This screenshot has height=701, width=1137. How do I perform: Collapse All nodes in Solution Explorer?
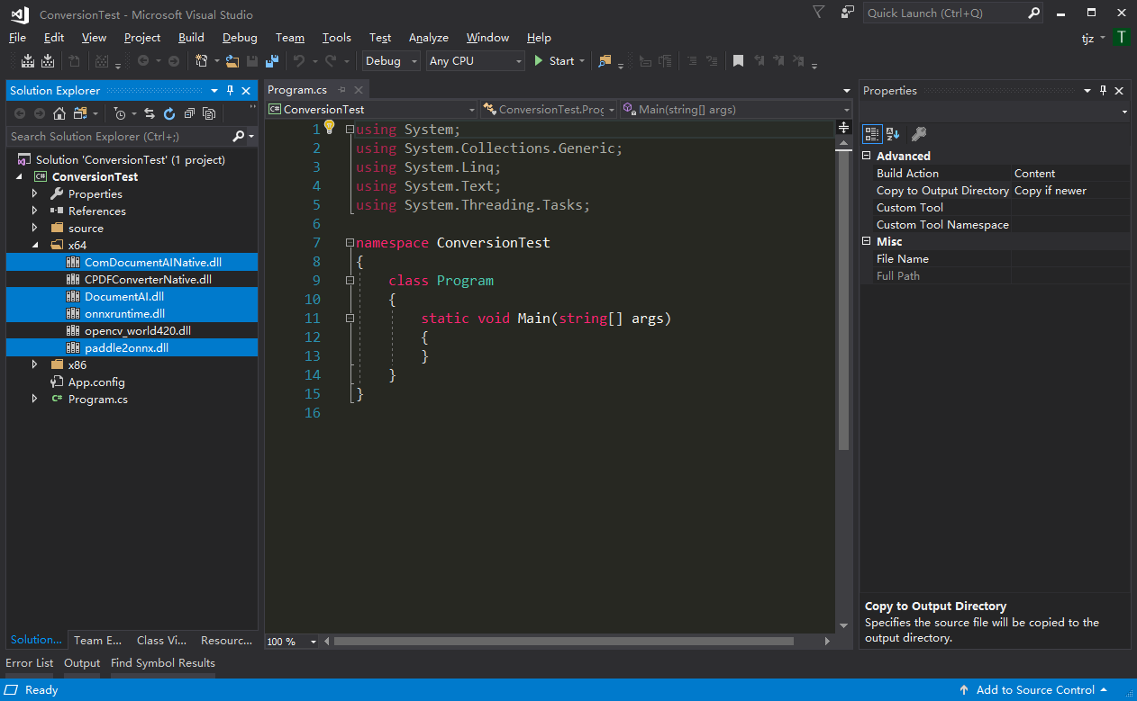(x=189, y=113)
